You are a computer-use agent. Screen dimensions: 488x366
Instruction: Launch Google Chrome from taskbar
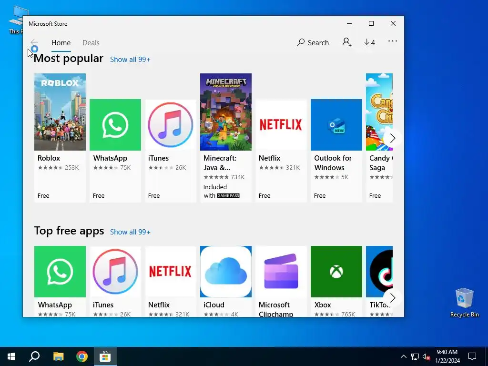[x=82, y=356]
